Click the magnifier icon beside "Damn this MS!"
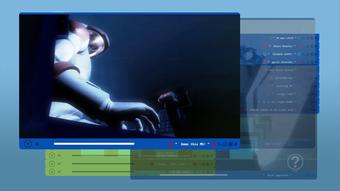Image resolution: width=340 pixels, height=191 pixels. pos(220,144)
